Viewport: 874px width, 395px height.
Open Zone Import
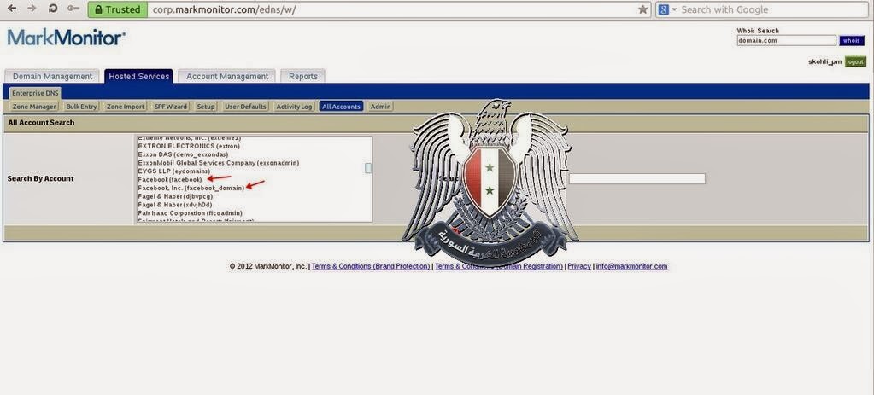126,107
